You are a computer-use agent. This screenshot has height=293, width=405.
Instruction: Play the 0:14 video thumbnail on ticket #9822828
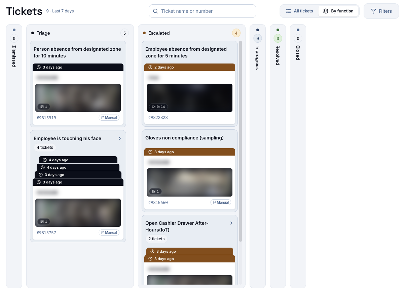[190, 98]
